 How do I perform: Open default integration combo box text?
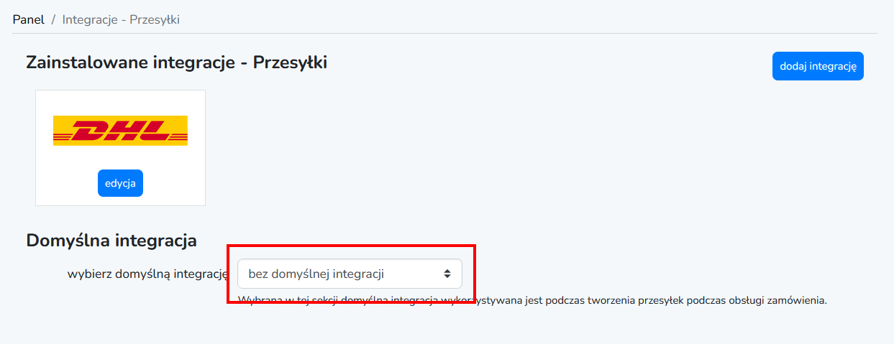pos(316,274)
